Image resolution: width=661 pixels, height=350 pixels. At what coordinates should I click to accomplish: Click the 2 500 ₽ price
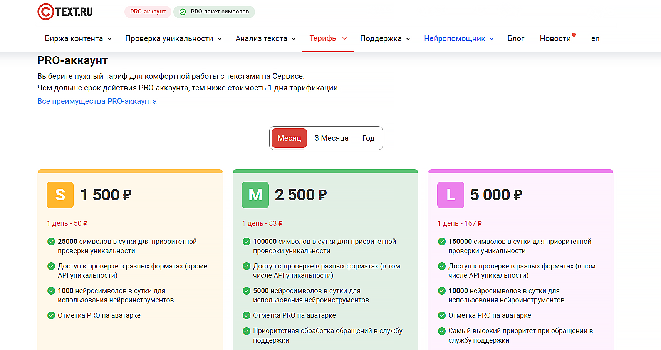click(x=301, y=195)
